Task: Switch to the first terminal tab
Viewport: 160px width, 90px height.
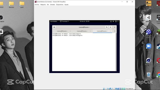Action: tap(62, 31)
